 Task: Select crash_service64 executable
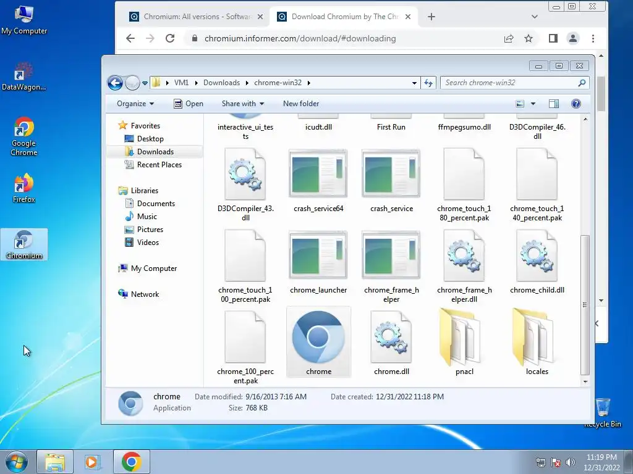pos(318,181)
